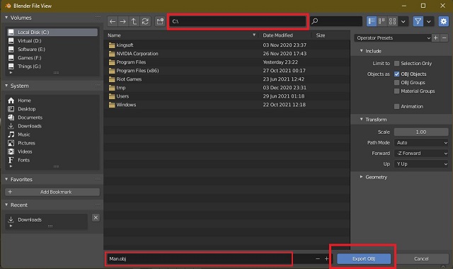The width and height of the screenshot is (453, 269).
Task: Click Add Bookmark button
Action: [52, 192]
